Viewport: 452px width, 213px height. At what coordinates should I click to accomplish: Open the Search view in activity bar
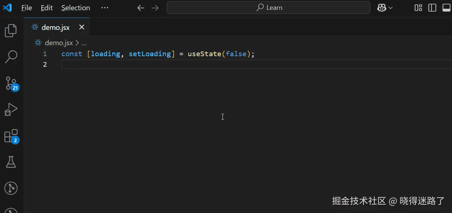pos(11,57)
